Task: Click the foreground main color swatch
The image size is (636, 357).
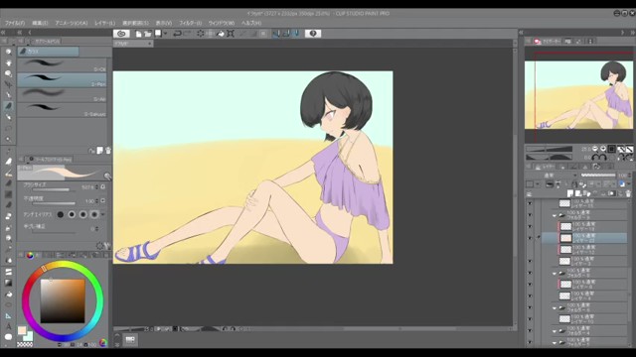Action: click(x=22, y=330)
